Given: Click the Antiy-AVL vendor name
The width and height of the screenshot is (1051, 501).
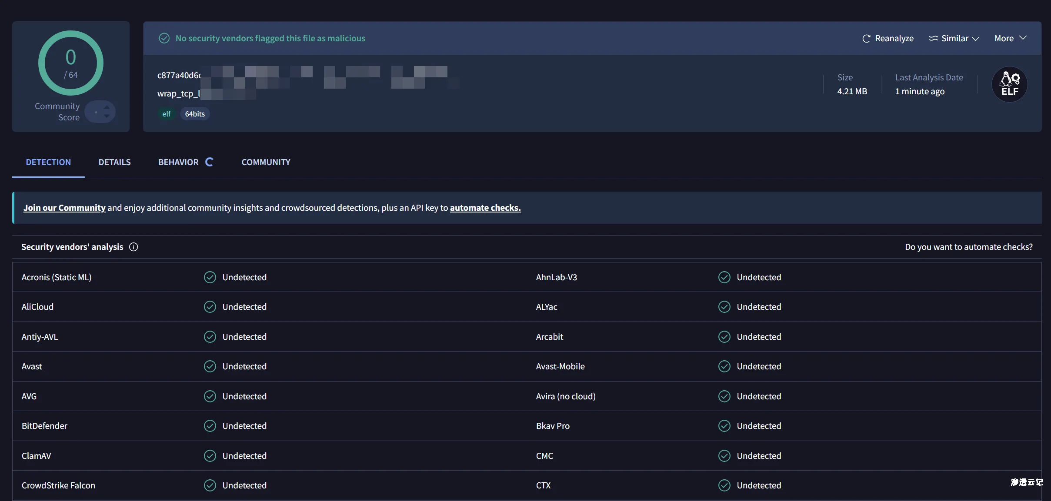Looking at the screenshot, I should 40,337.
